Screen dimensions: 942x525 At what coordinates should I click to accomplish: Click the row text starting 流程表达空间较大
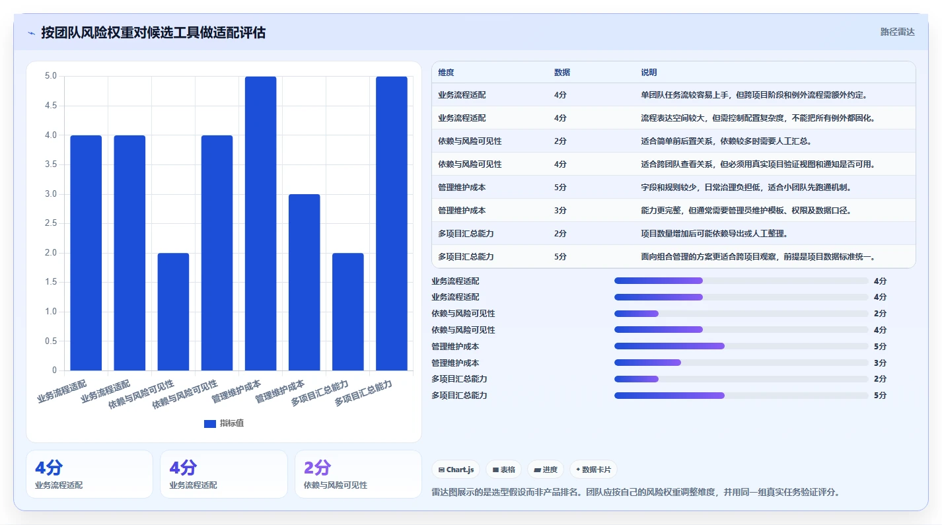point(758,118)
